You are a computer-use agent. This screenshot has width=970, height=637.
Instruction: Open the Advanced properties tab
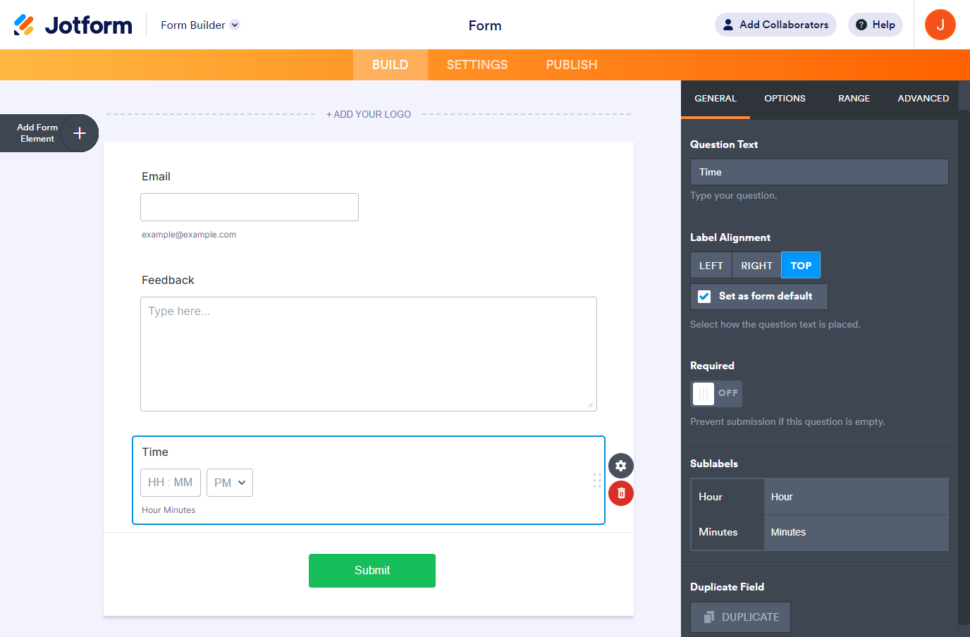point(923,99)
